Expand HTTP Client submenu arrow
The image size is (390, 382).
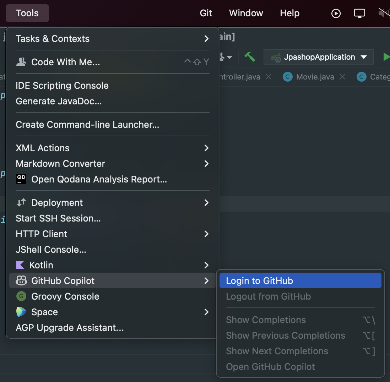pyautogui.click(x=206, y=234)
